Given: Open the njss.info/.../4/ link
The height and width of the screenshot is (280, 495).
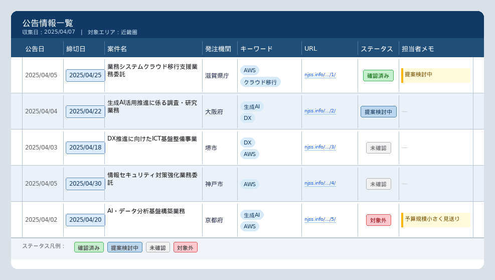Looking at the screenshot, I should tap(320, 183).
